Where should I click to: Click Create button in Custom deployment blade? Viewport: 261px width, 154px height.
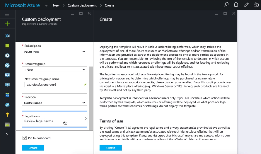pyautogui.click(x=33, y=148)
